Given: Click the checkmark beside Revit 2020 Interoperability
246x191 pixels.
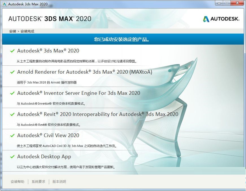Looking at the screenshot, I should tap(12, 114).
